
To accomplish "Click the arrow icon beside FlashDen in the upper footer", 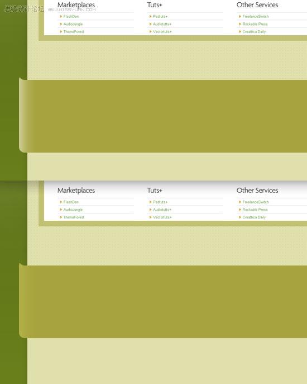I will pyautogui.click(x=61, y=16).
